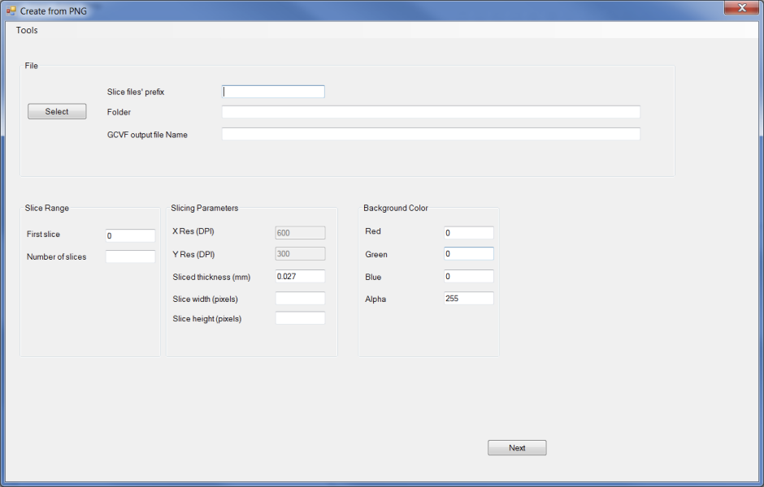The height and width of the screenshot is (487, 764).
Task: Click the "Sliced thickness (mm)" label
Action: tap(211, 277)
